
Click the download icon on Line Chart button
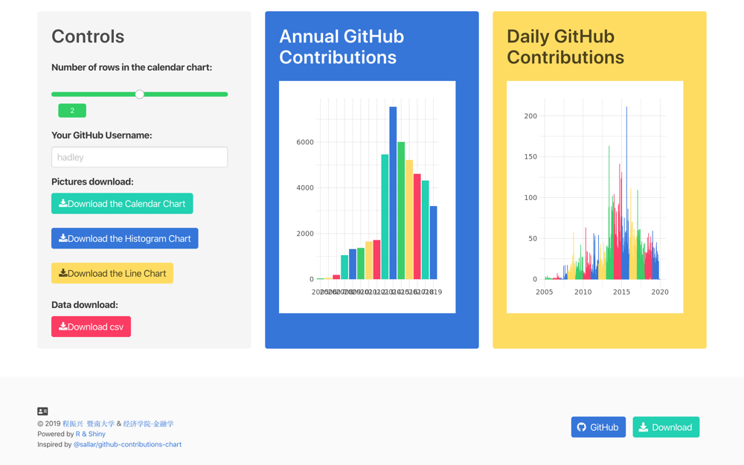tap(62, 273)
